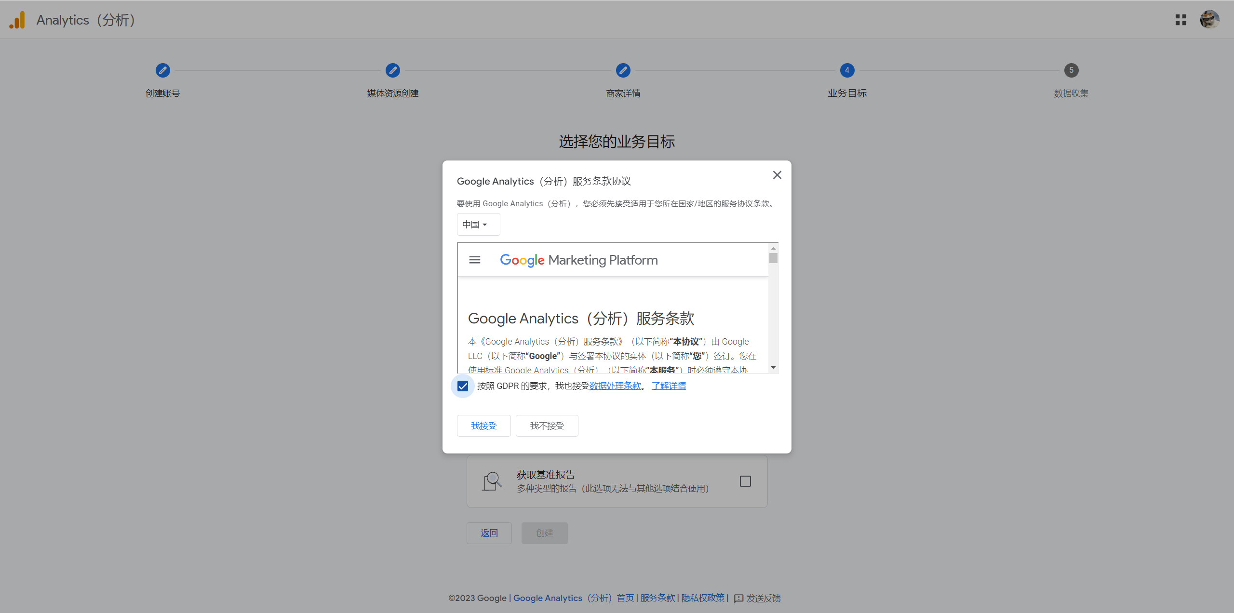Open hamburger menu in Marketing Platform frame
This screenshot has width=1234, height=613.
pyautogui.click(x=474, y=260)
